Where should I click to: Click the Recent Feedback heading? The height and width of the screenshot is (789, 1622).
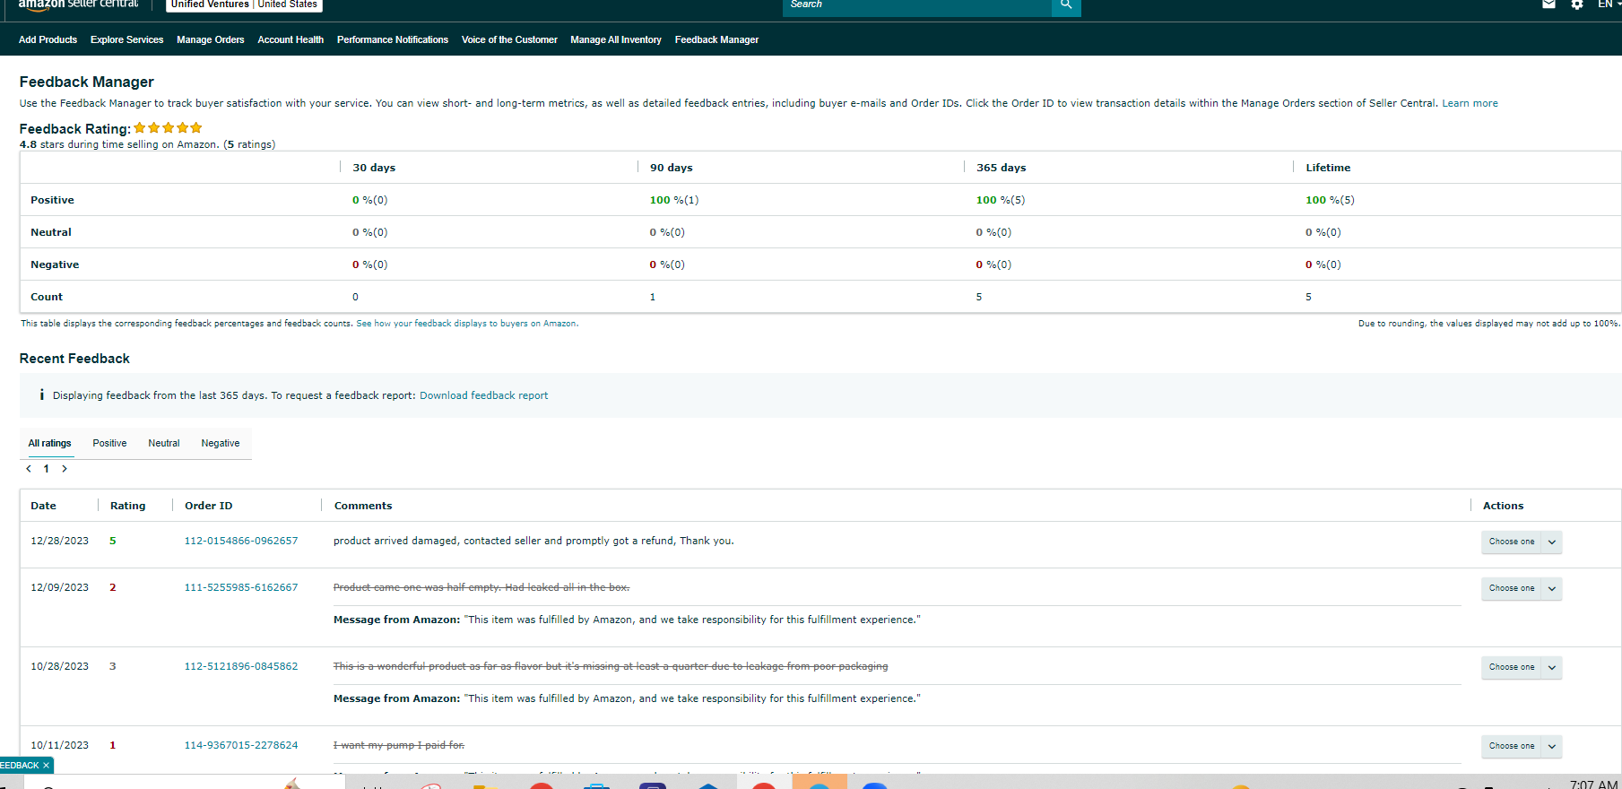(x=74, y=359)
